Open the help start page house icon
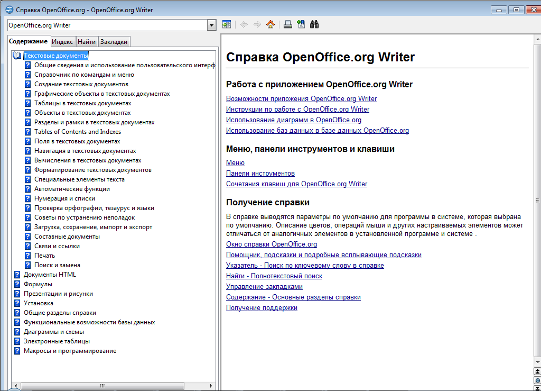This screenshot has width=541, height=391. click(270, 24)
